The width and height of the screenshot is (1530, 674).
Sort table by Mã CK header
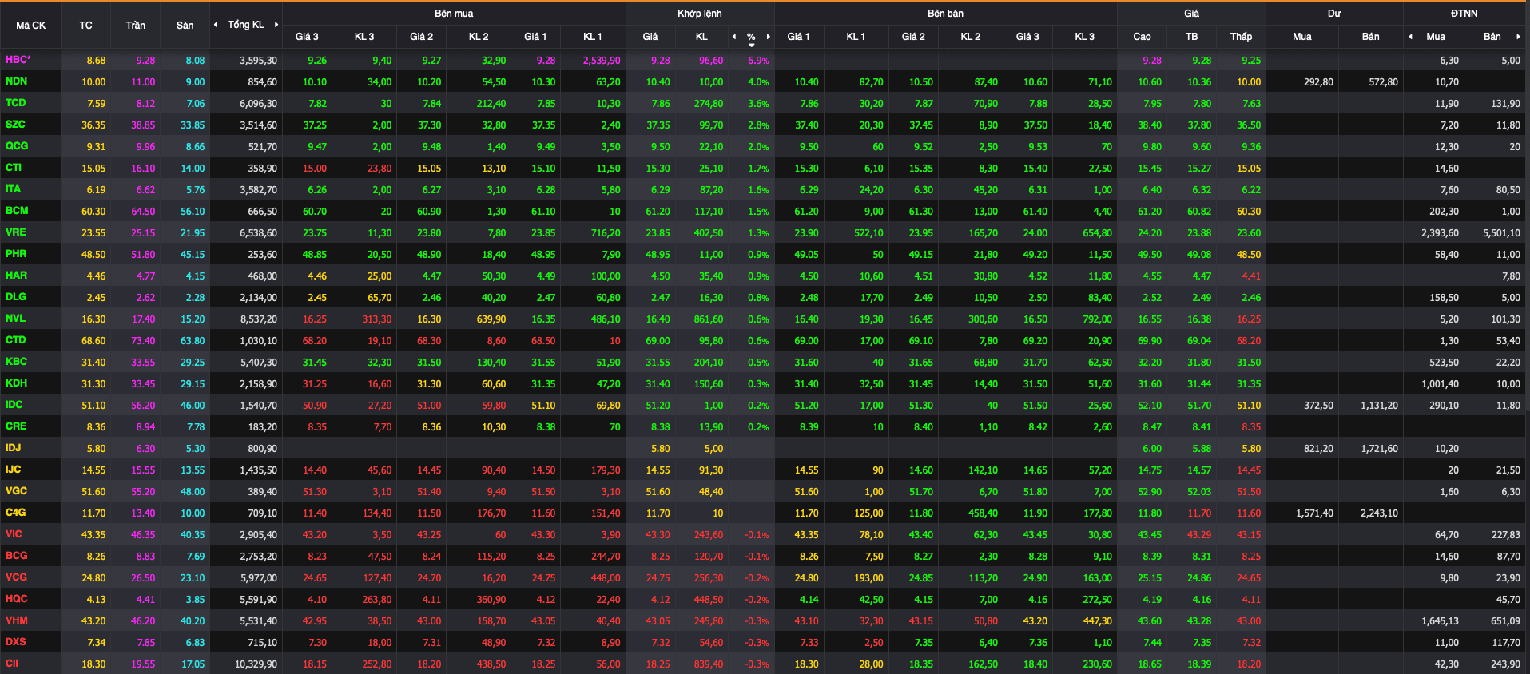30,25
